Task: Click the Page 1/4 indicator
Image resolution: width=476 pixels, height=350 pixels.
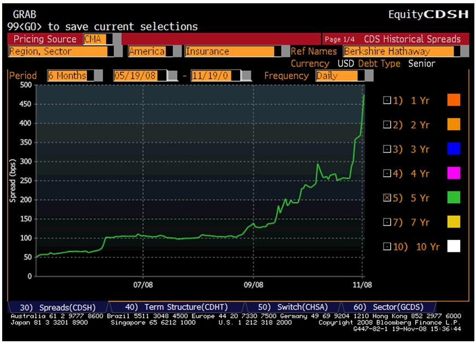Action: (x=339, y=39)
